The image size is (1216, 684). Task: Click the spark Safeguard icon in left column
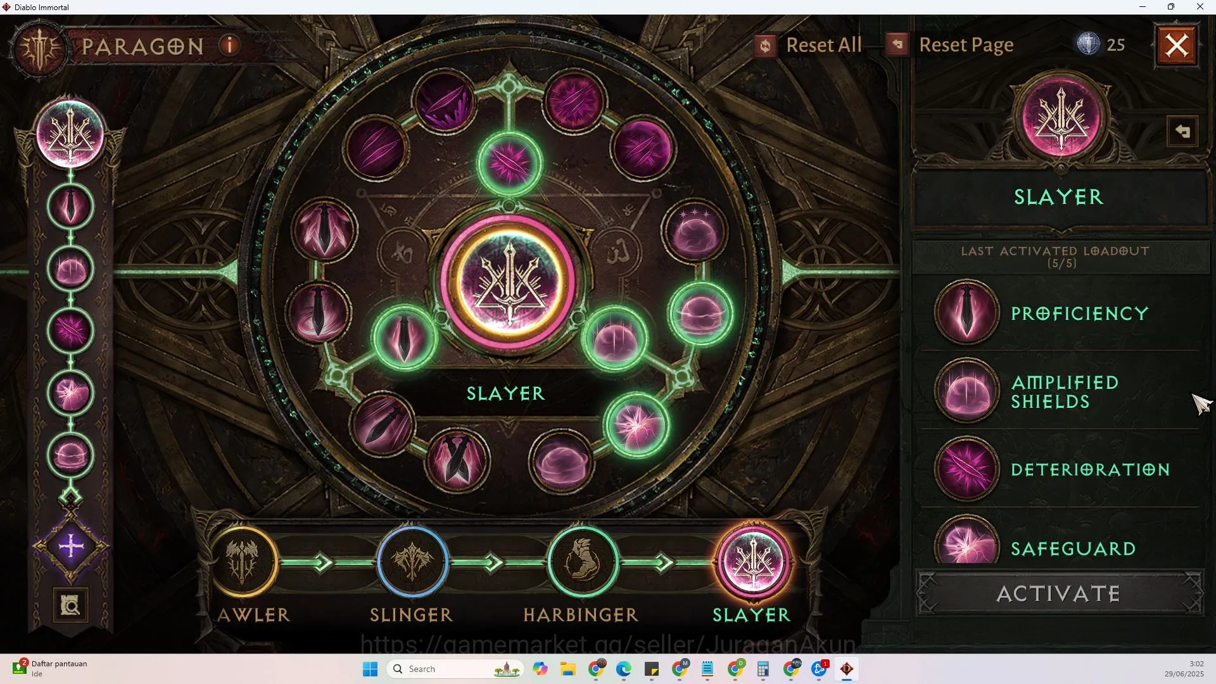(70, 393)
